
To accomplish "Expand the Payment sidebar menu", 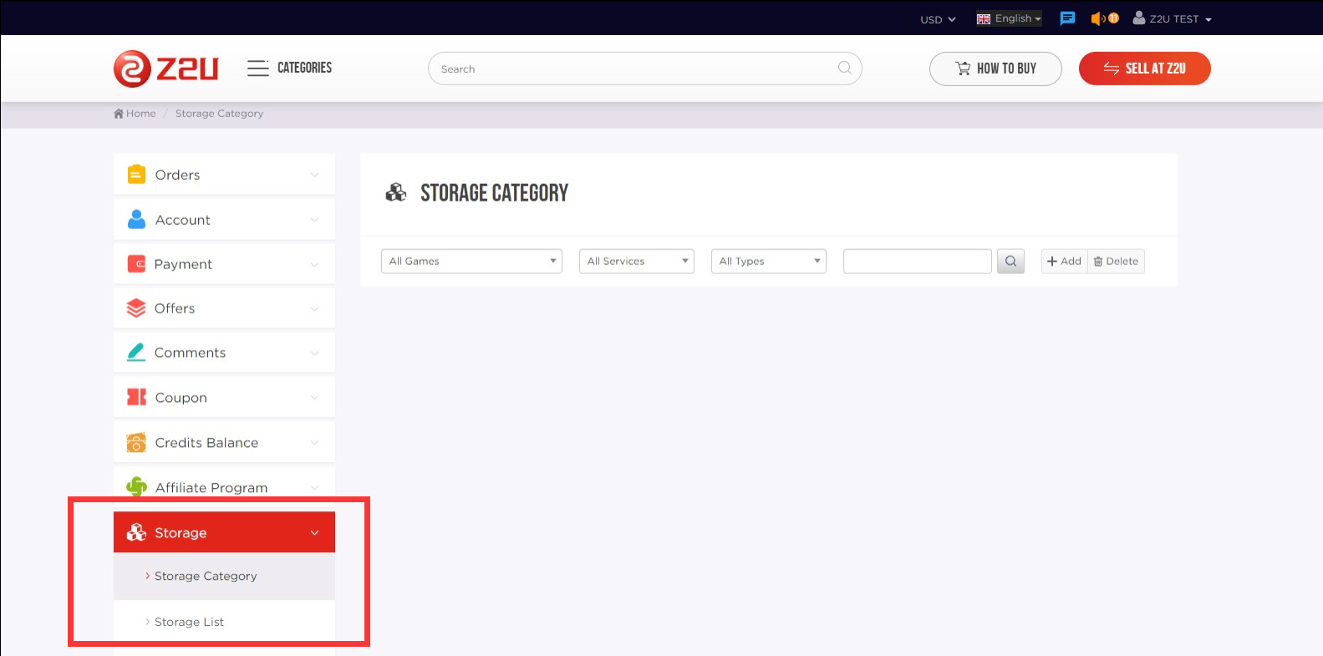I will (224, 264).
